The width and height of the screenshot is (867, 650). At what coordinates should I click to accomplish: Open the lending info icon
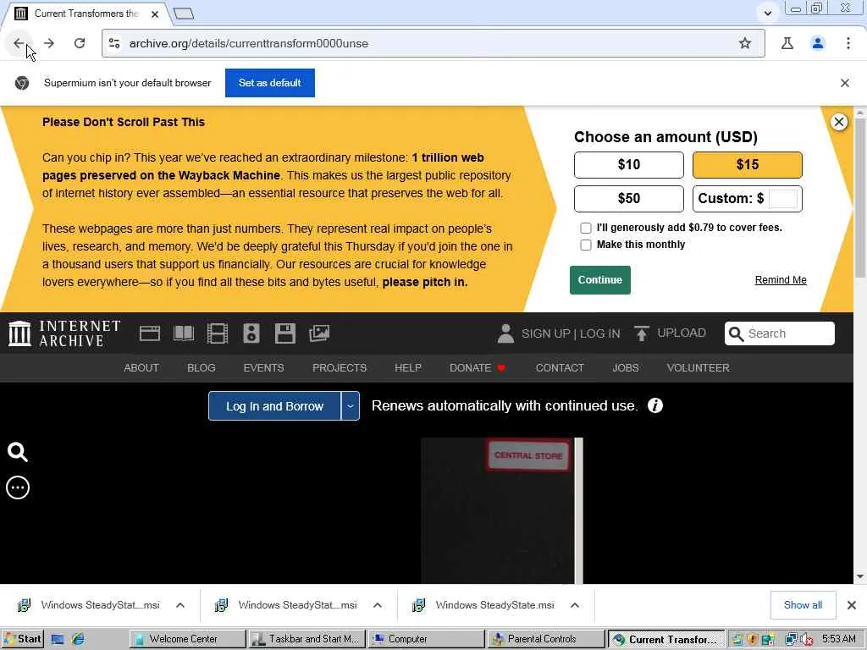655,405
